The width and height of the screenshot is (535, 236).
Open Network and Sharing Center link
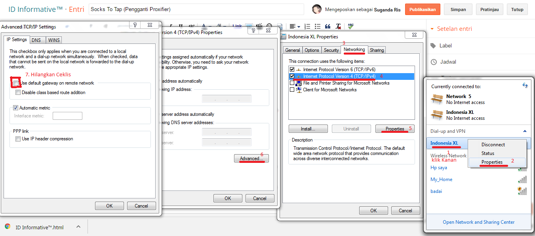pyautogui.click(x=479, y=222)
